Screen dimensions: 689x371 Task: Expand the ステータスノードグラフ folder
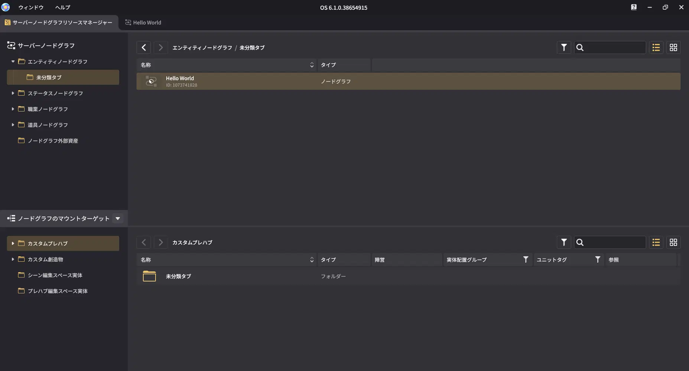(x=12, y=93)
